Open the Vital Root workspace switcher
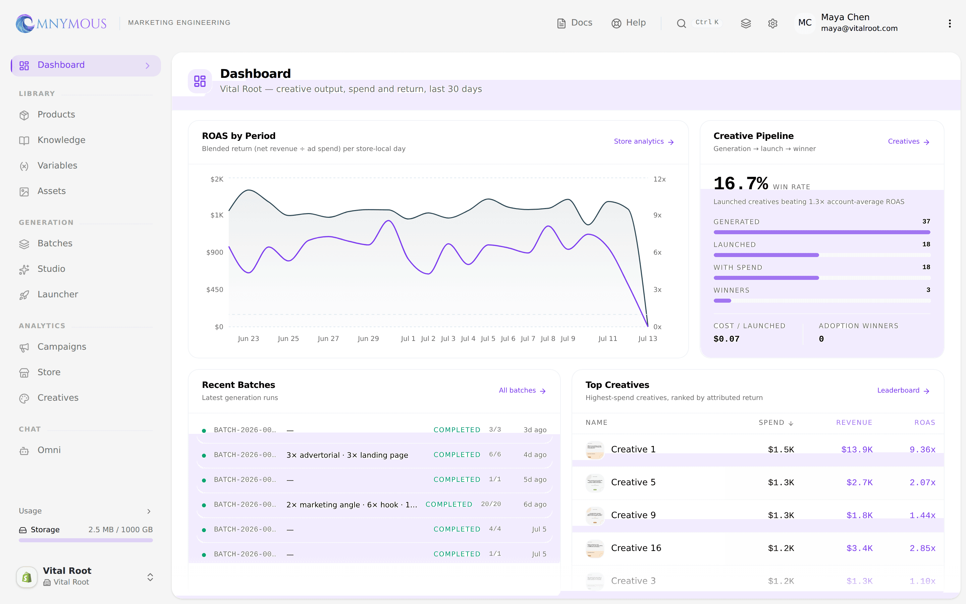Image resolution: width=966 pixels, height=604 pixels. click(86, 576)
